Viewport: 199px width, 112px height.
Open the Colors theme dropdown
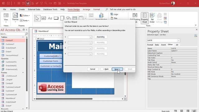(x=25, y=16)
